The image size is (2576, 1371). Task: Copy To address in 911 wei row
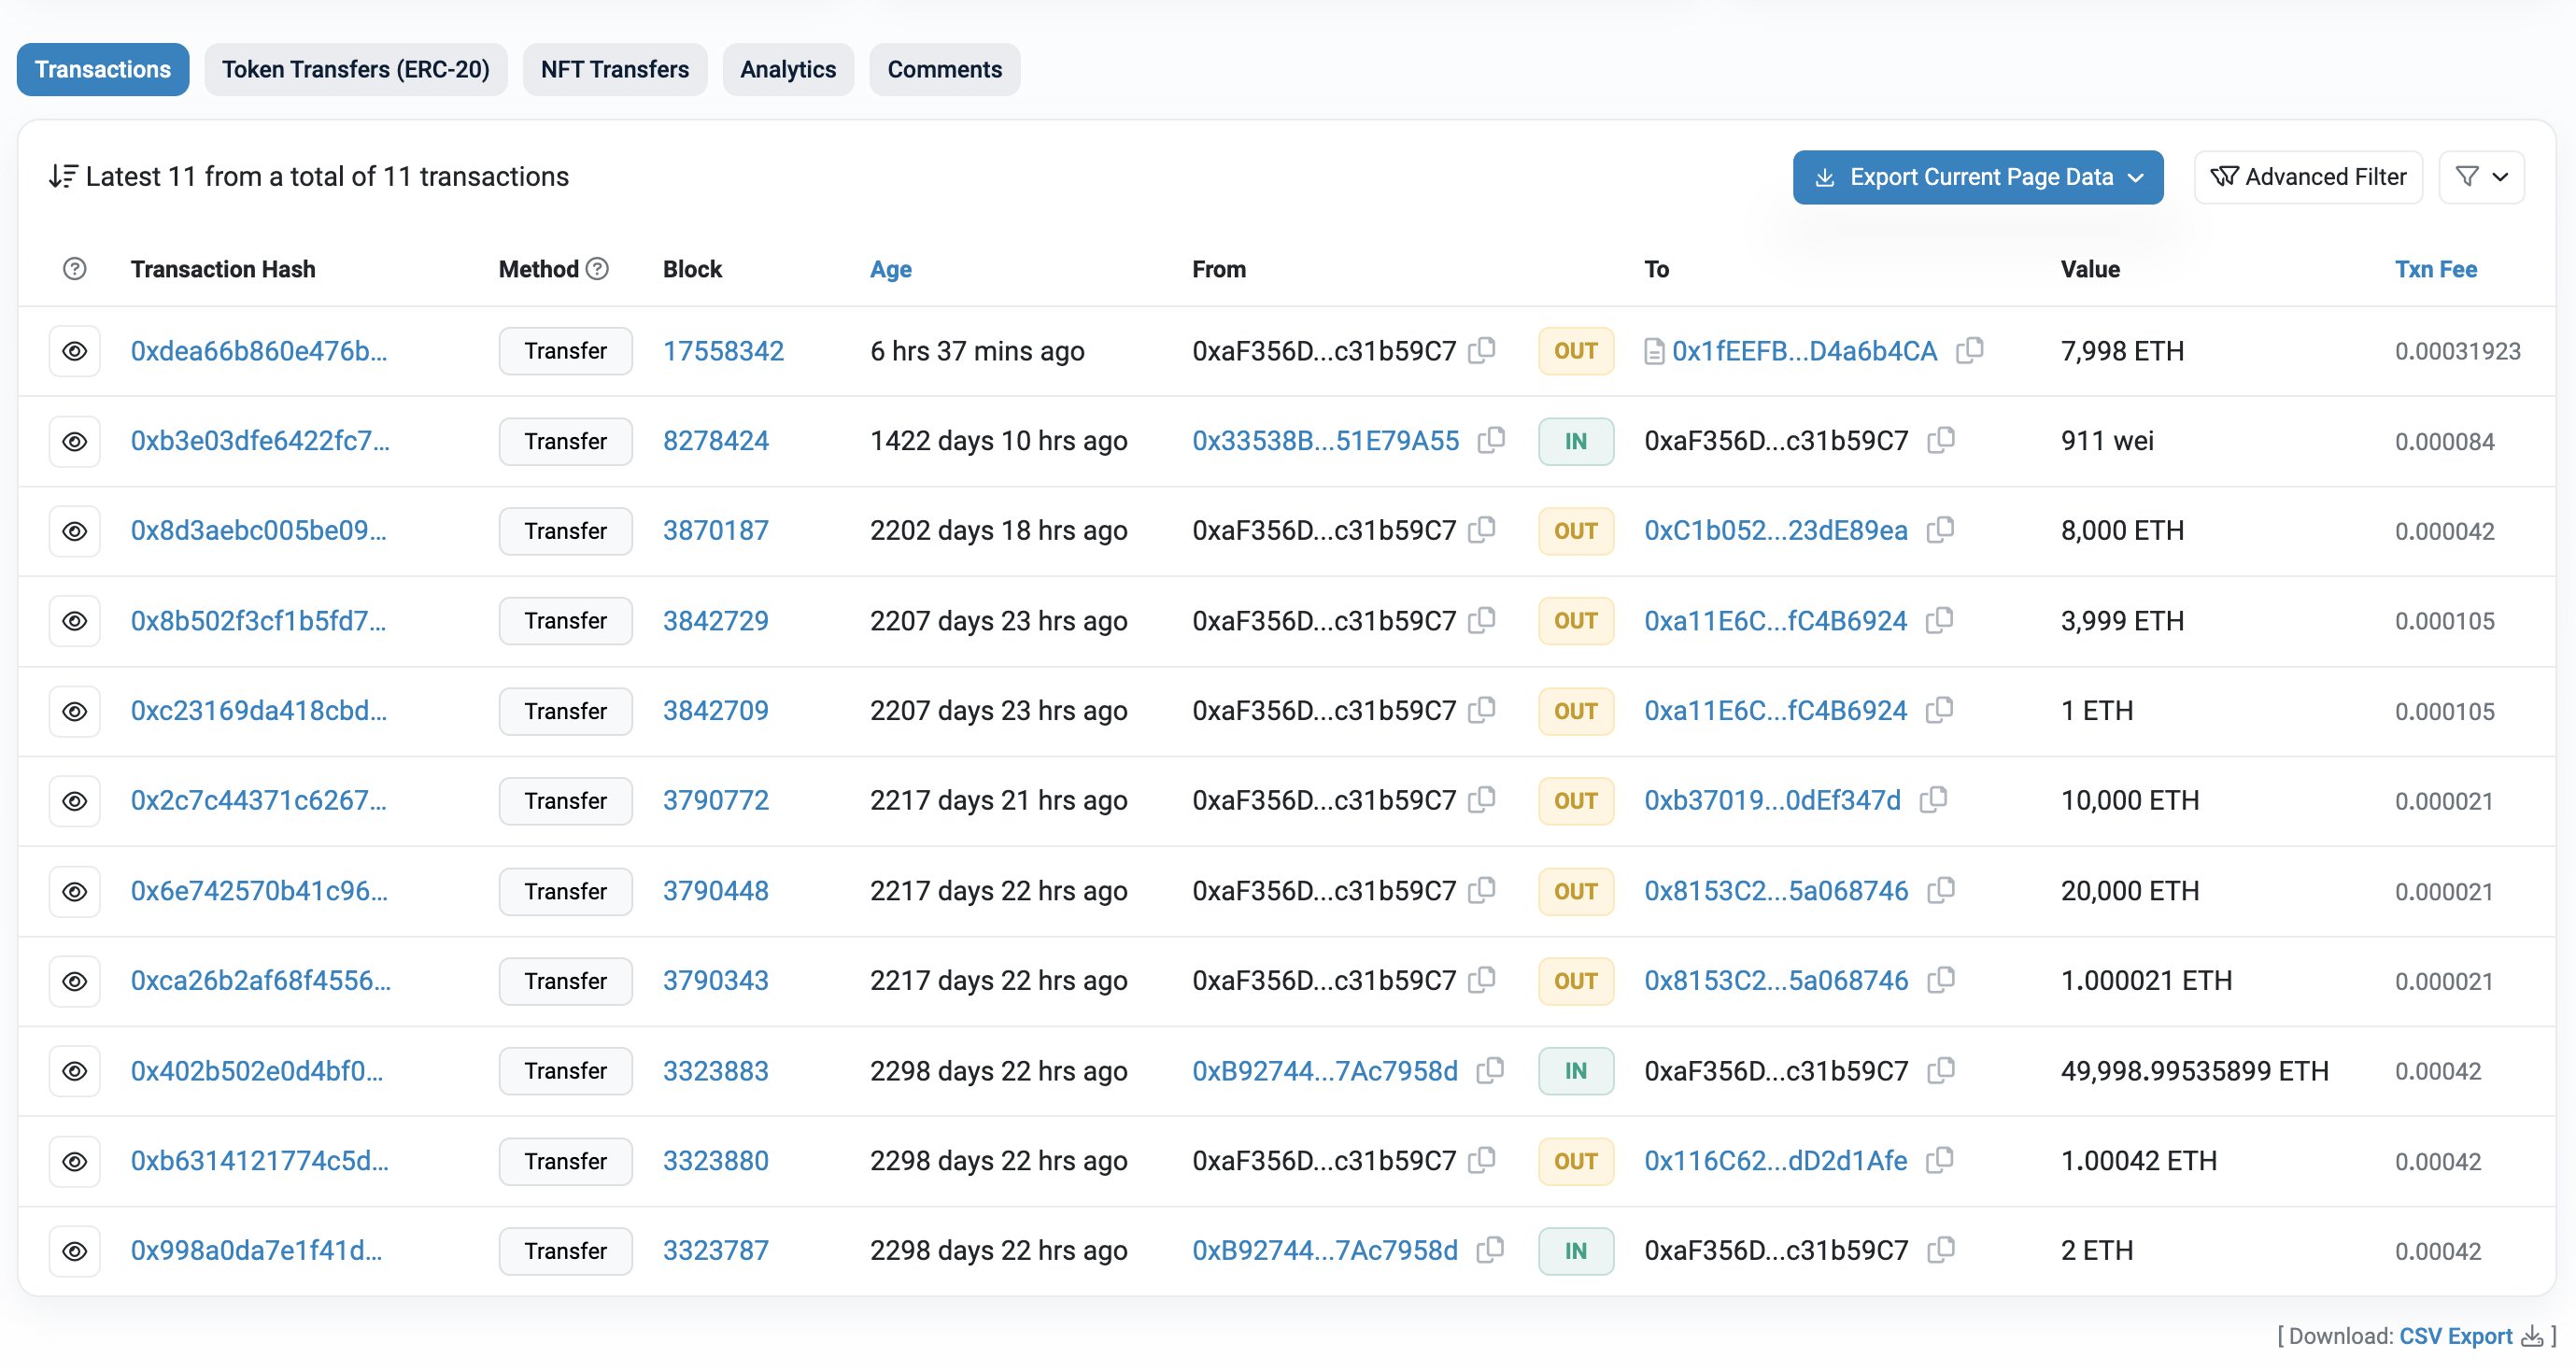[x=1941, y=440]
